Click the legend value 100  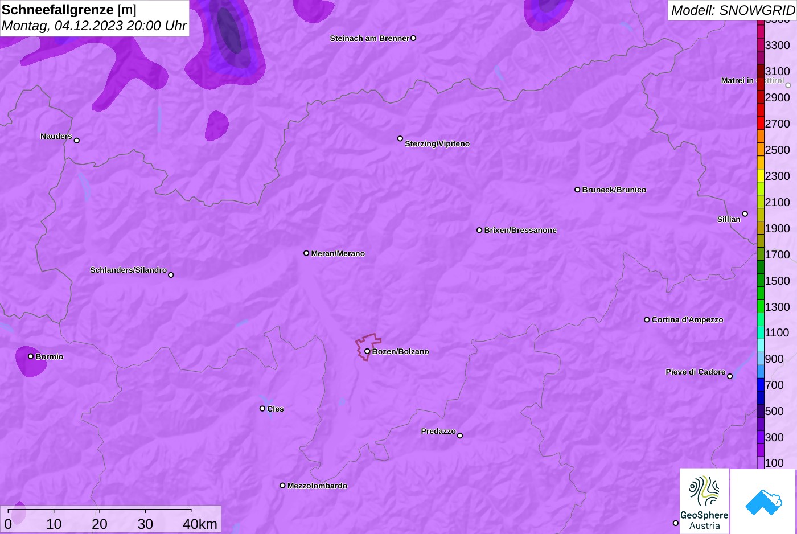pos(774,463)
